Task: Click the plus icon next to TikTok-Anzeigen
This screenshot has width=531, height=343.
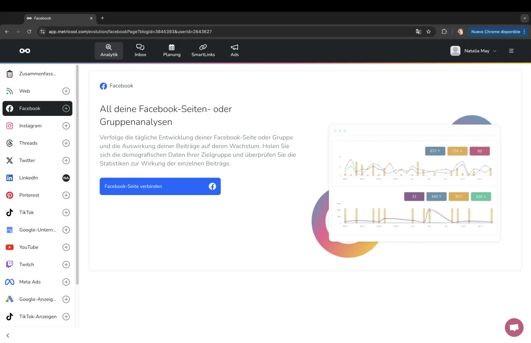Action: click(x=66, y=317)
